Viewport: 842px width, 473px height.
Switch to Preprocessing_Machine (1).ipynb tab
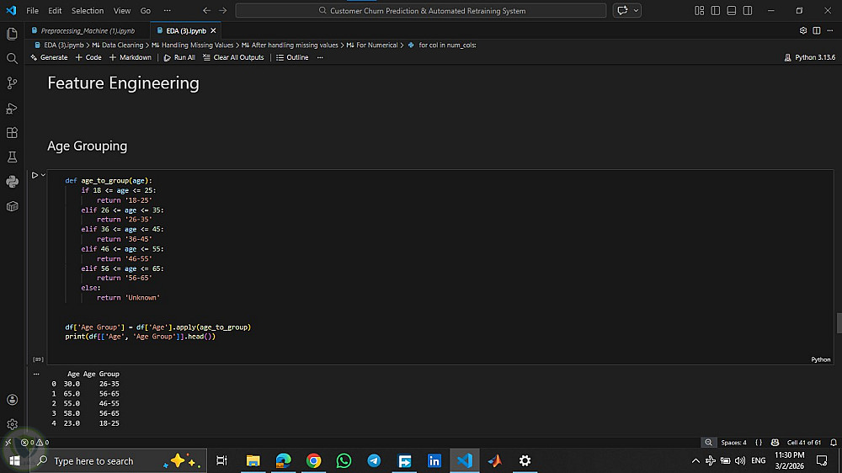[88, 30]
